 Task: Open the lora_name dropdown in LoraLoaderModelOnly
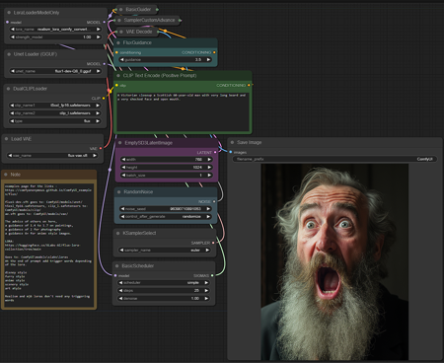coord(55,30)
